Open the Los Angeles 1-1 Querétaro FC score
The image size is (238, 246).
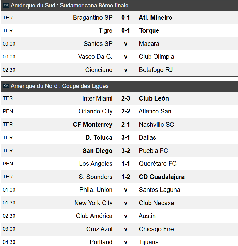click(x=126, y=164)
